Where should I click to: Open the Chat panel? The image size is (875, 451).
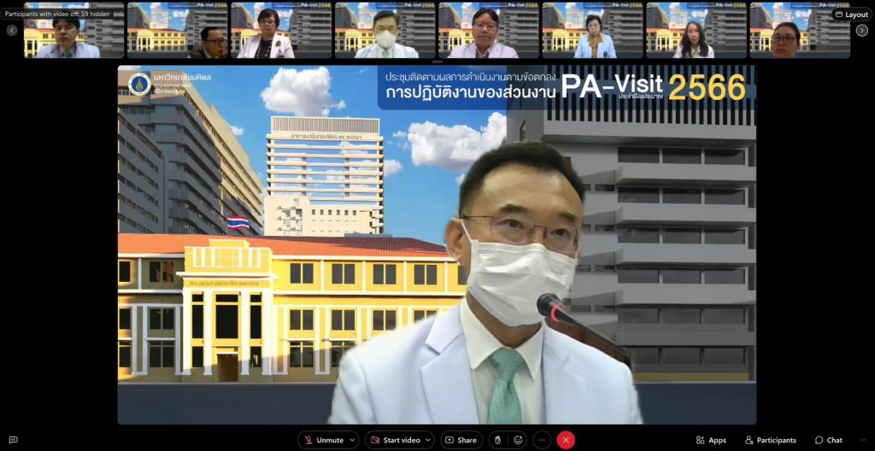(x=828, y=440)
